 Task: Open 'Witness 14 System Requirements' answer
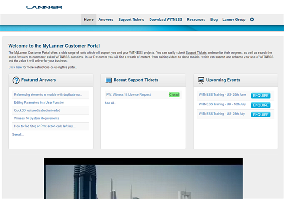pyautogui.click(x=36, y=118)
